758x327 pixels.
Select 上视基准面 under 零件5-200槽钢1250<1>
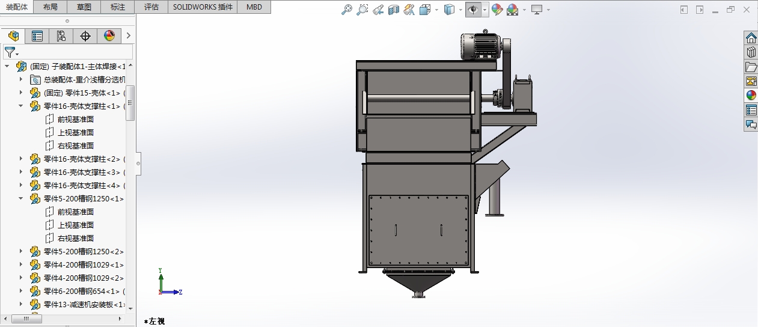point(75,225)
